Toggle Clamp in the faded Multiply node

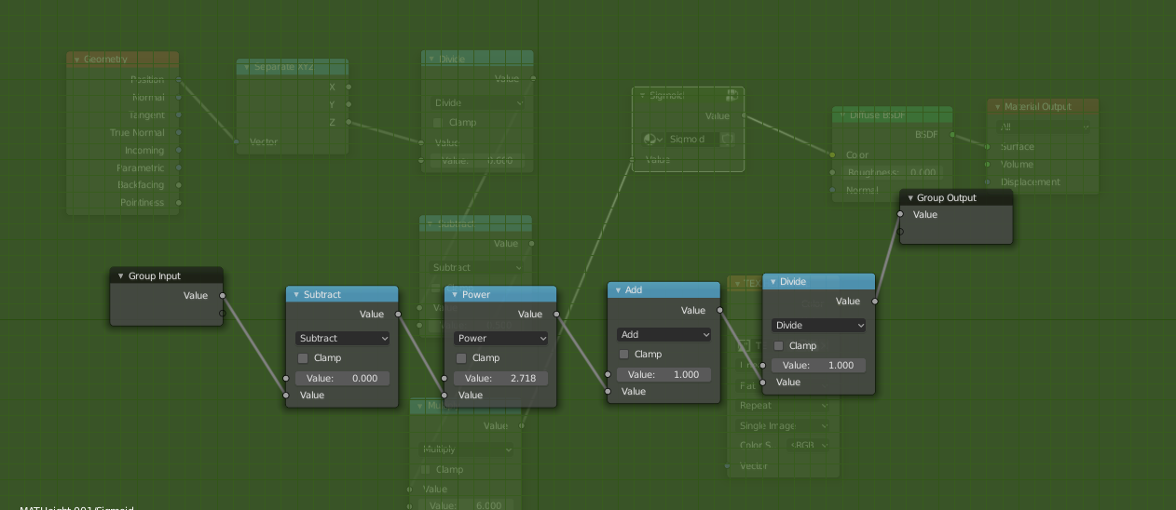(x=425, y=470)
